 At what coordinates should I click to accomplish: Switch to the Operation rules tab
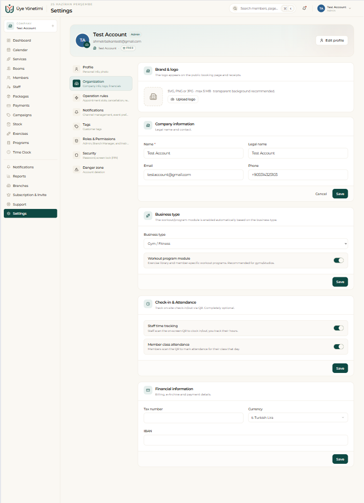pyautogui.click(x=101, y=98)
